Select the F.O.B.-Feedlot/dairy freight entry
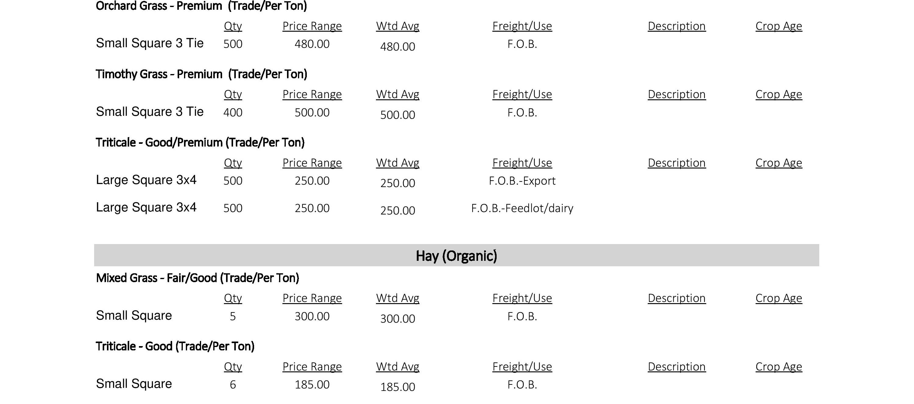Viewport: 914px width, 404px height. pos(522,208)
